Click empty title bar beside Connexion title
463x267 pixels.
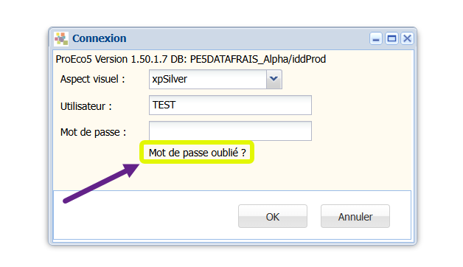click(x=248, y=38)
